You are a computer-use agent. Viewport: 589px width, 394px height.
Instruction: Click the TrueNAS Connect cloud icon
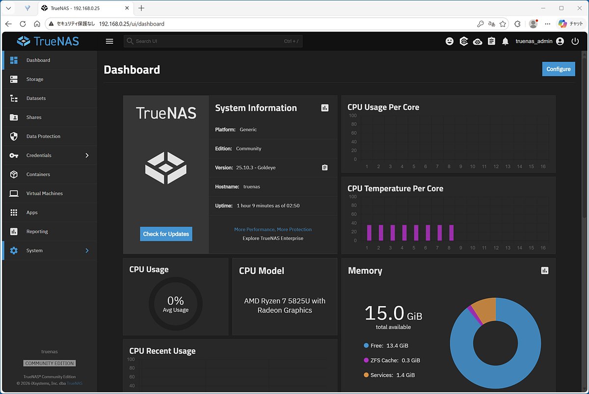478,42
